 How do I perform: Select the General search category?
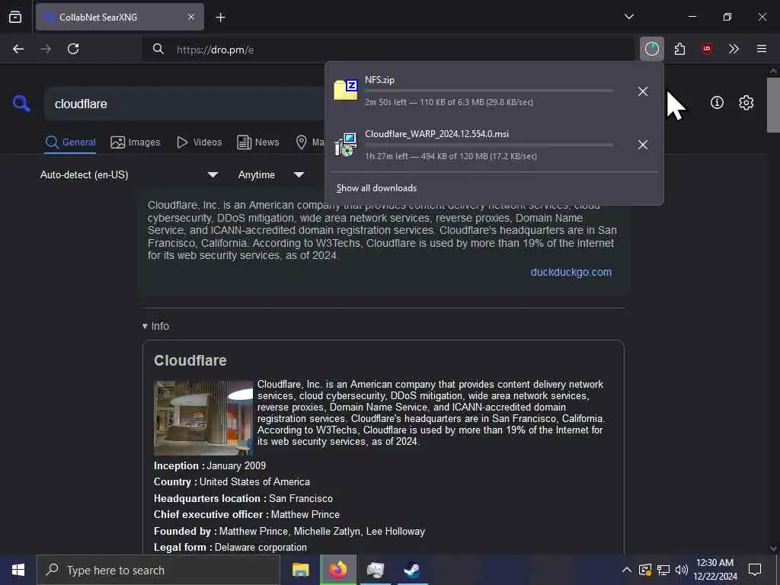point(71,142)
